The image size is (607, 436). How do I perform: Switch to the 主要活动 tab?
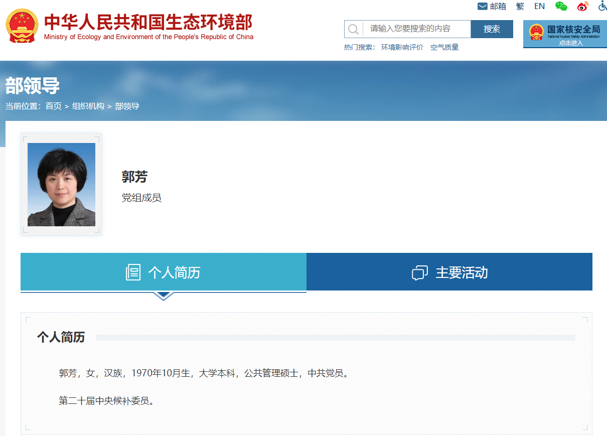click(x=449, y=272)
